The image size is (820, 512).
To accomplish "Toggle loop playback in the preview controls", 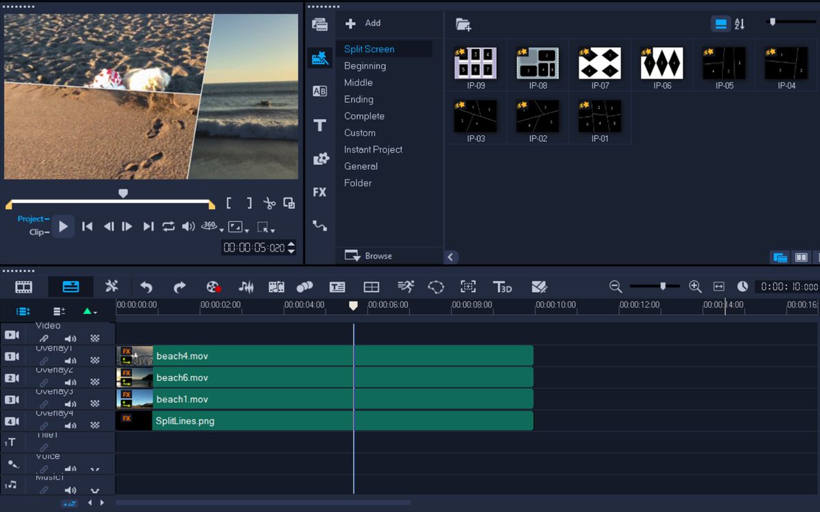I will click(169, 226).
